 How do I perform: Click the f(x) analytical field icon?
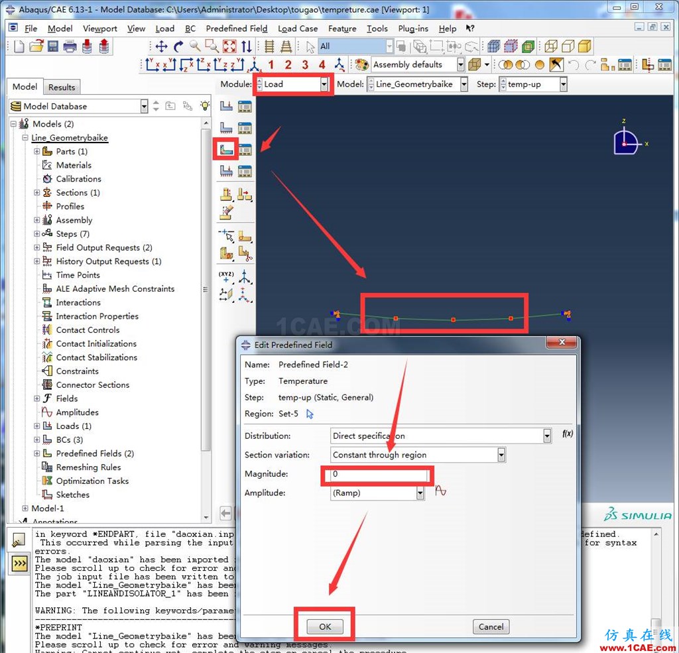click(568, 434)
